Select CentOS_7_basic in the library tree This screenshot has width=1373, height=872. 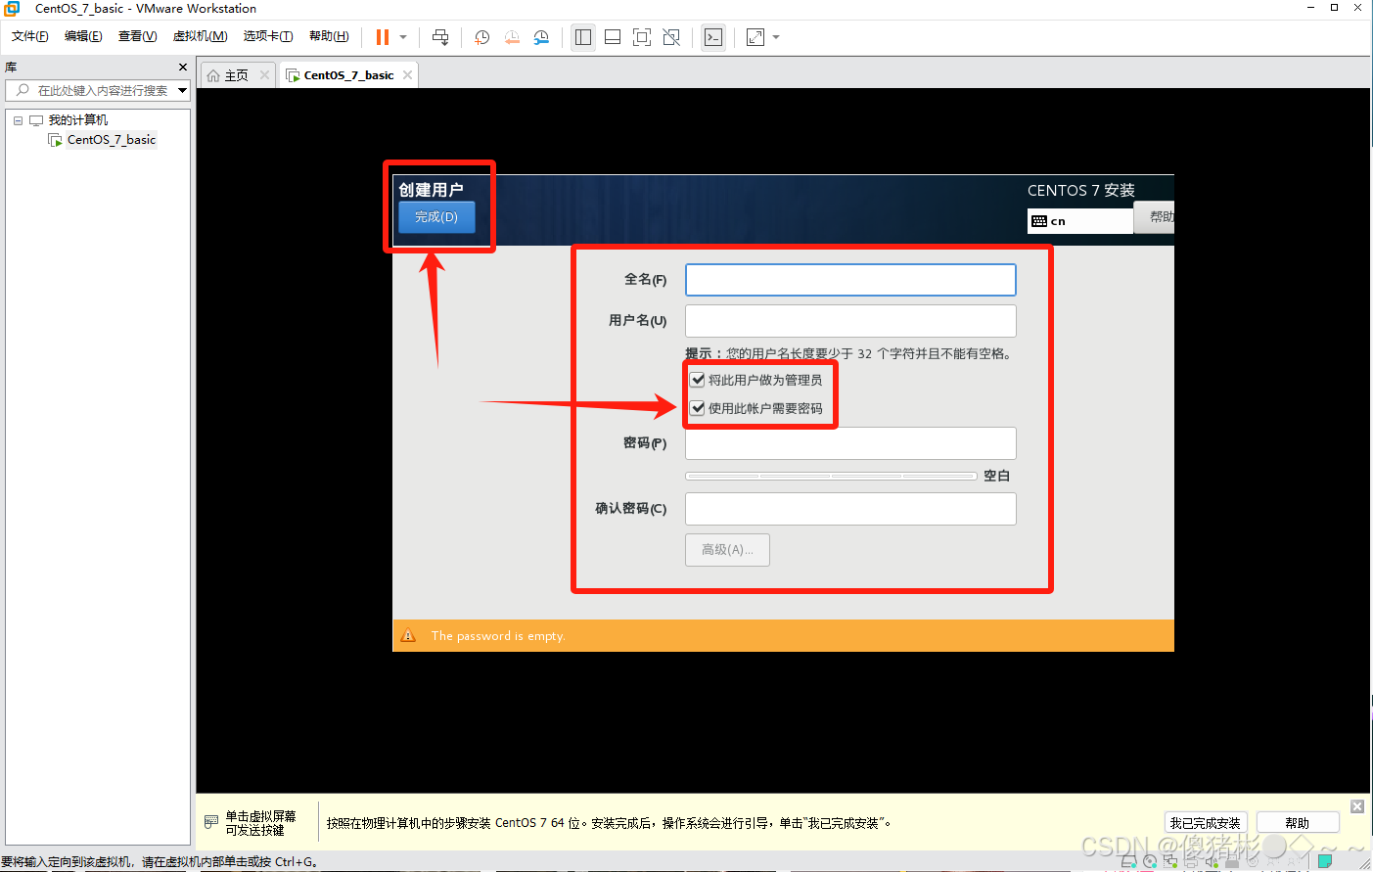click(112, 140)
